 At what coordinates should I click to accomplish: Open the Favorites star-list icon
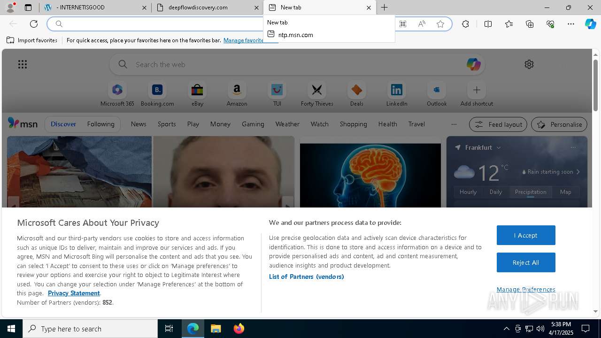[x=509, y=24]
